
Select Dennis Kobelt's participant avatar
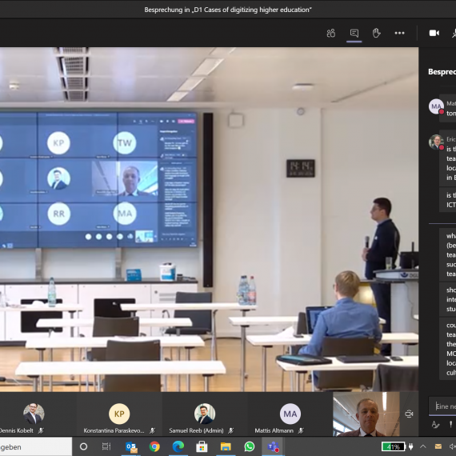34,414
